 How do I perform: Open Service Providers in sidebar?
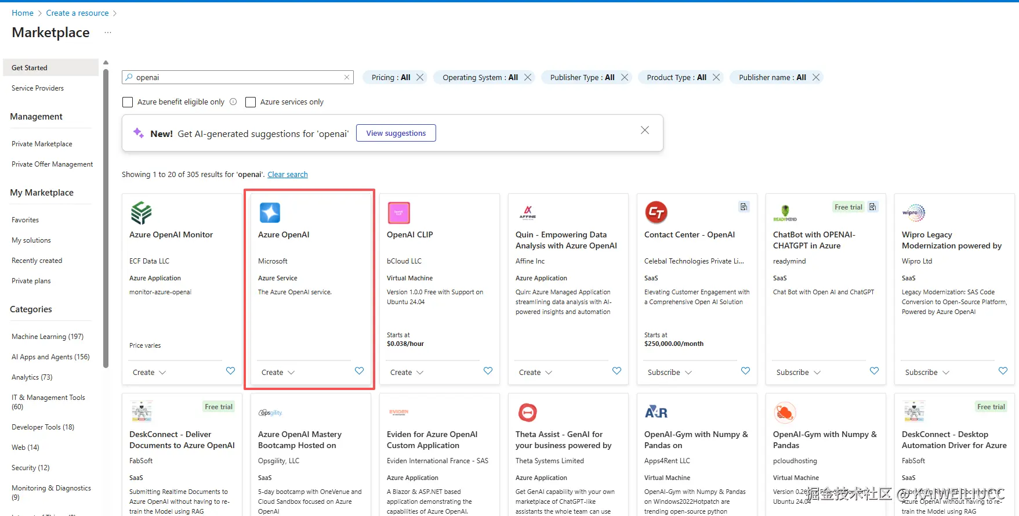click(38, 88)
